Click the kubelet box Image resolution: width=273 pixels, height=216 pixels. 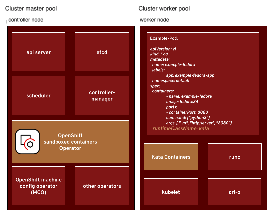(x=171, y=192)
